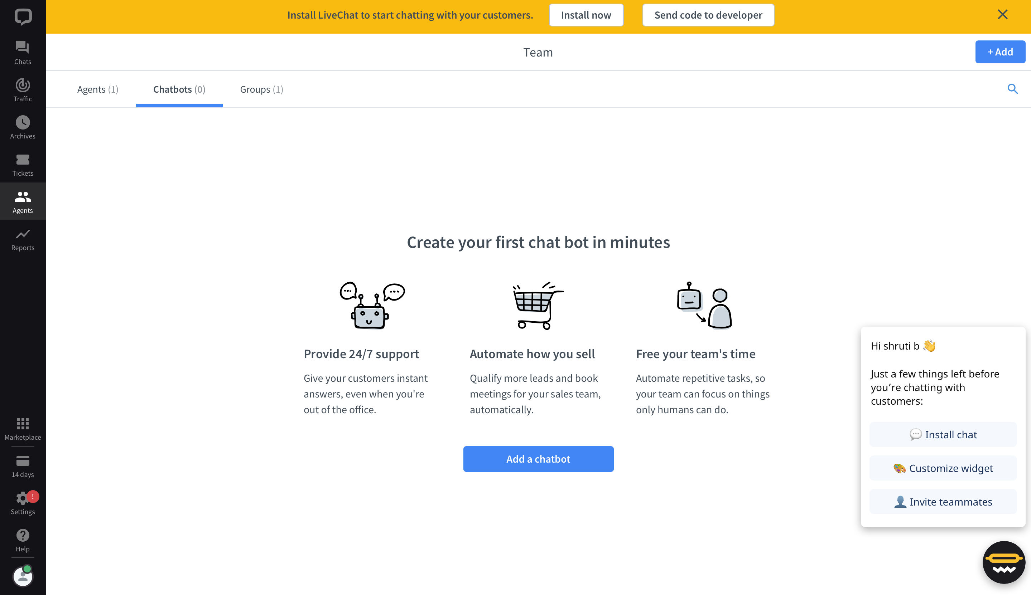Viewport: 1031px width, 595px height.
Task: Switch to the Agents (1) tab
Action: 98,89
